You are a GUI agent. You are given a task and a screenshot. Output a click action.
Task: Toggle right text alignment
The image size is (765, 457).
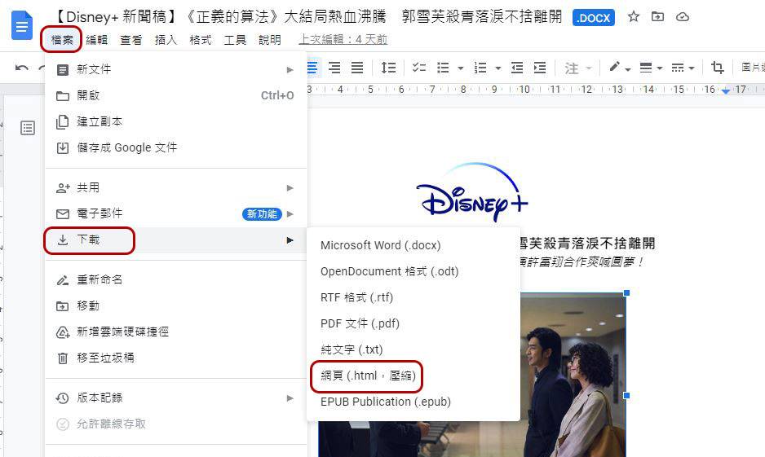[334, 68]
